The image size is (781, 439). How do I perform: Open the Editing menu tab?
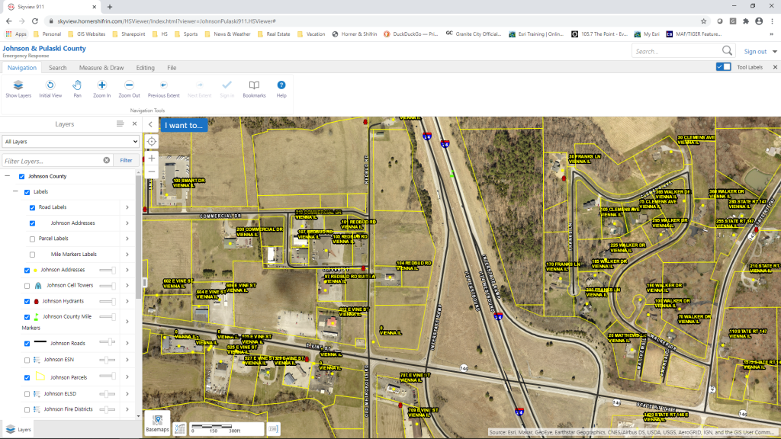145,67
